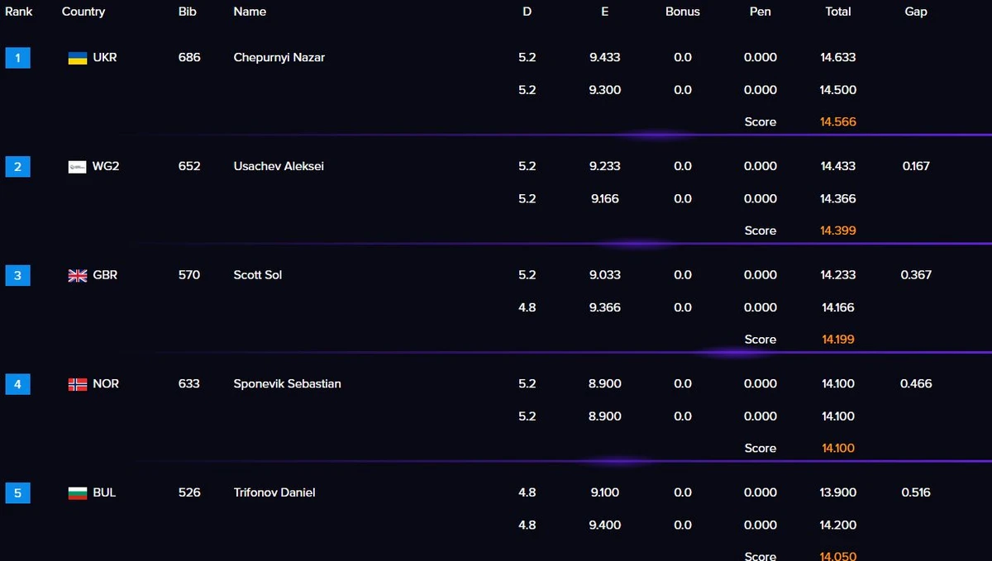Click the Gap column header
This screenshot has width=992, height=561.
[x=916, y=12]
